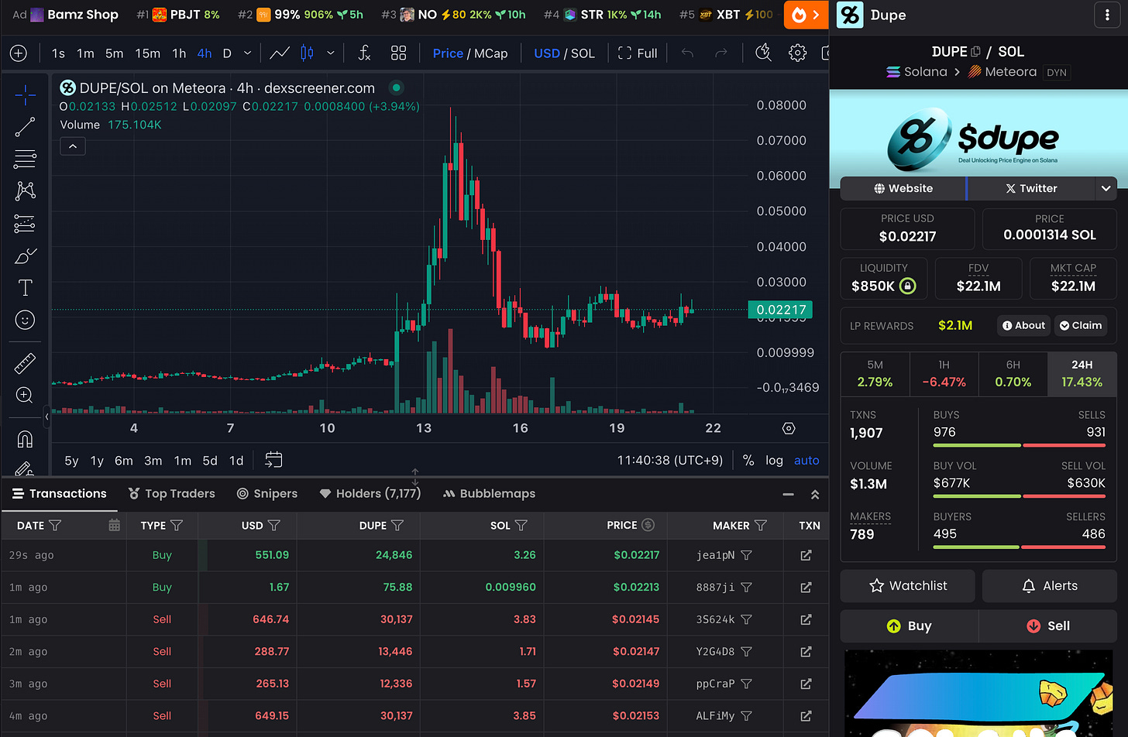
Task: Toggle USD price display in PRICE column
Action: tap(648, 525)
